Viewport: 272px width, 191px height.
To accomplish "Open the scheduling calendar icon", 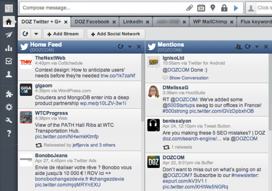I will coord(201,8).
